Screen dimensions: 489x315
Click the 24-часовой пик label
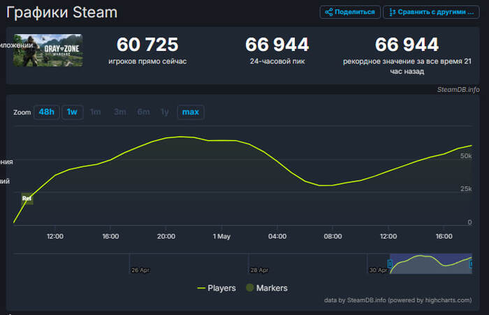(277, 61)
